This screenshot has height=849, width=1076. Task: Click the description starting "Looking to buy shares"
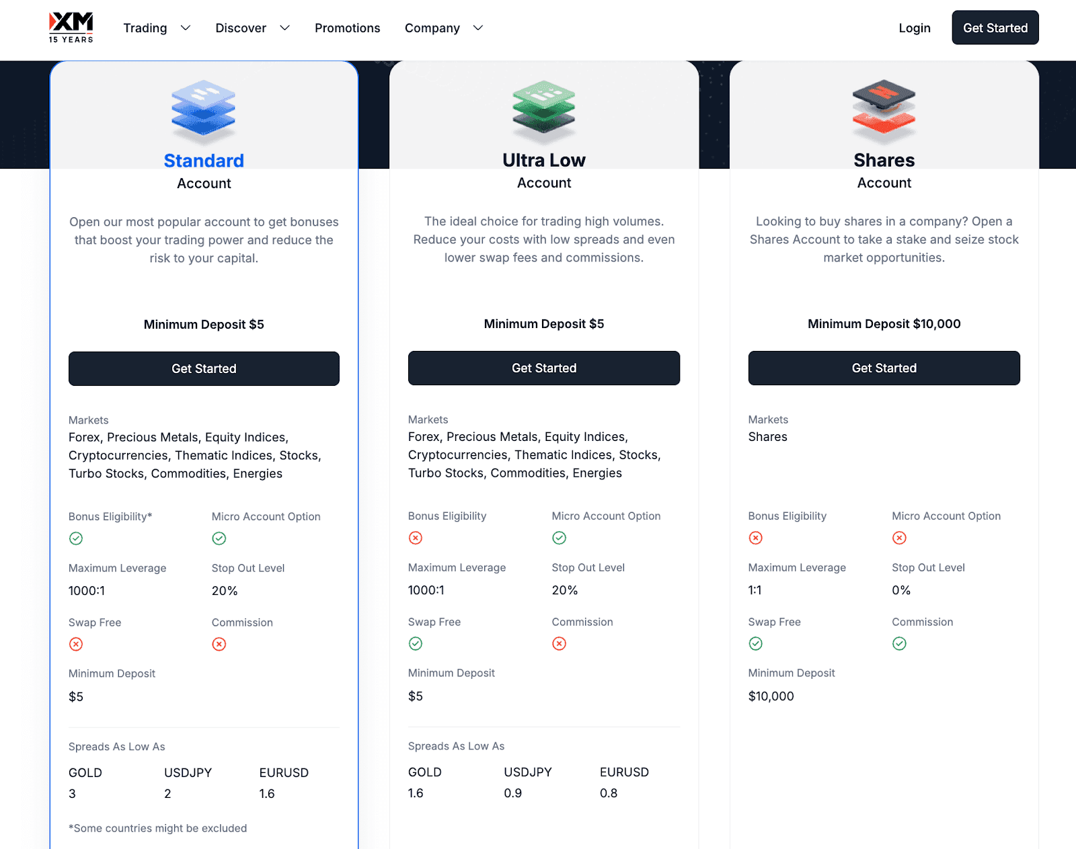[884, 239]
